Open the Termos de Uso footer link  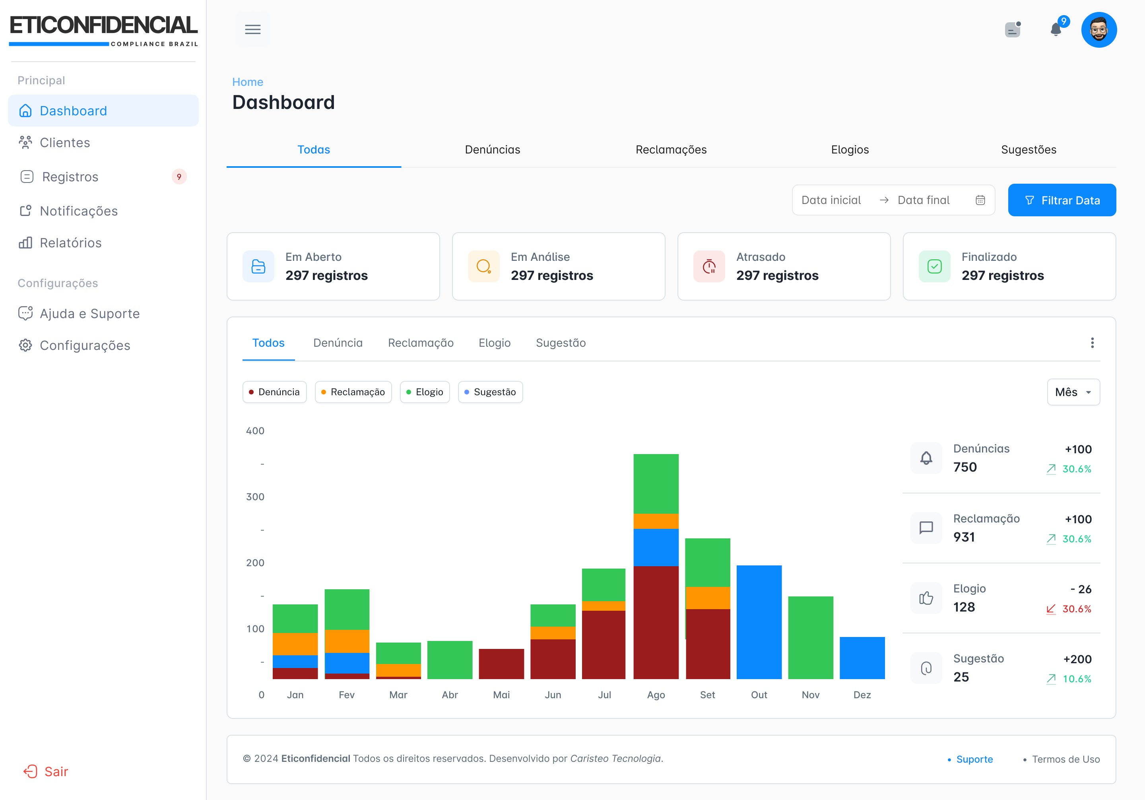tap(1066, 759)
